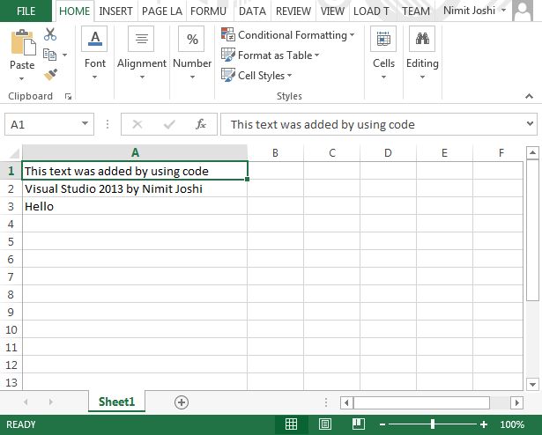
Task: Switch to the TEAM tab
Action: click(x=416, y=11)
